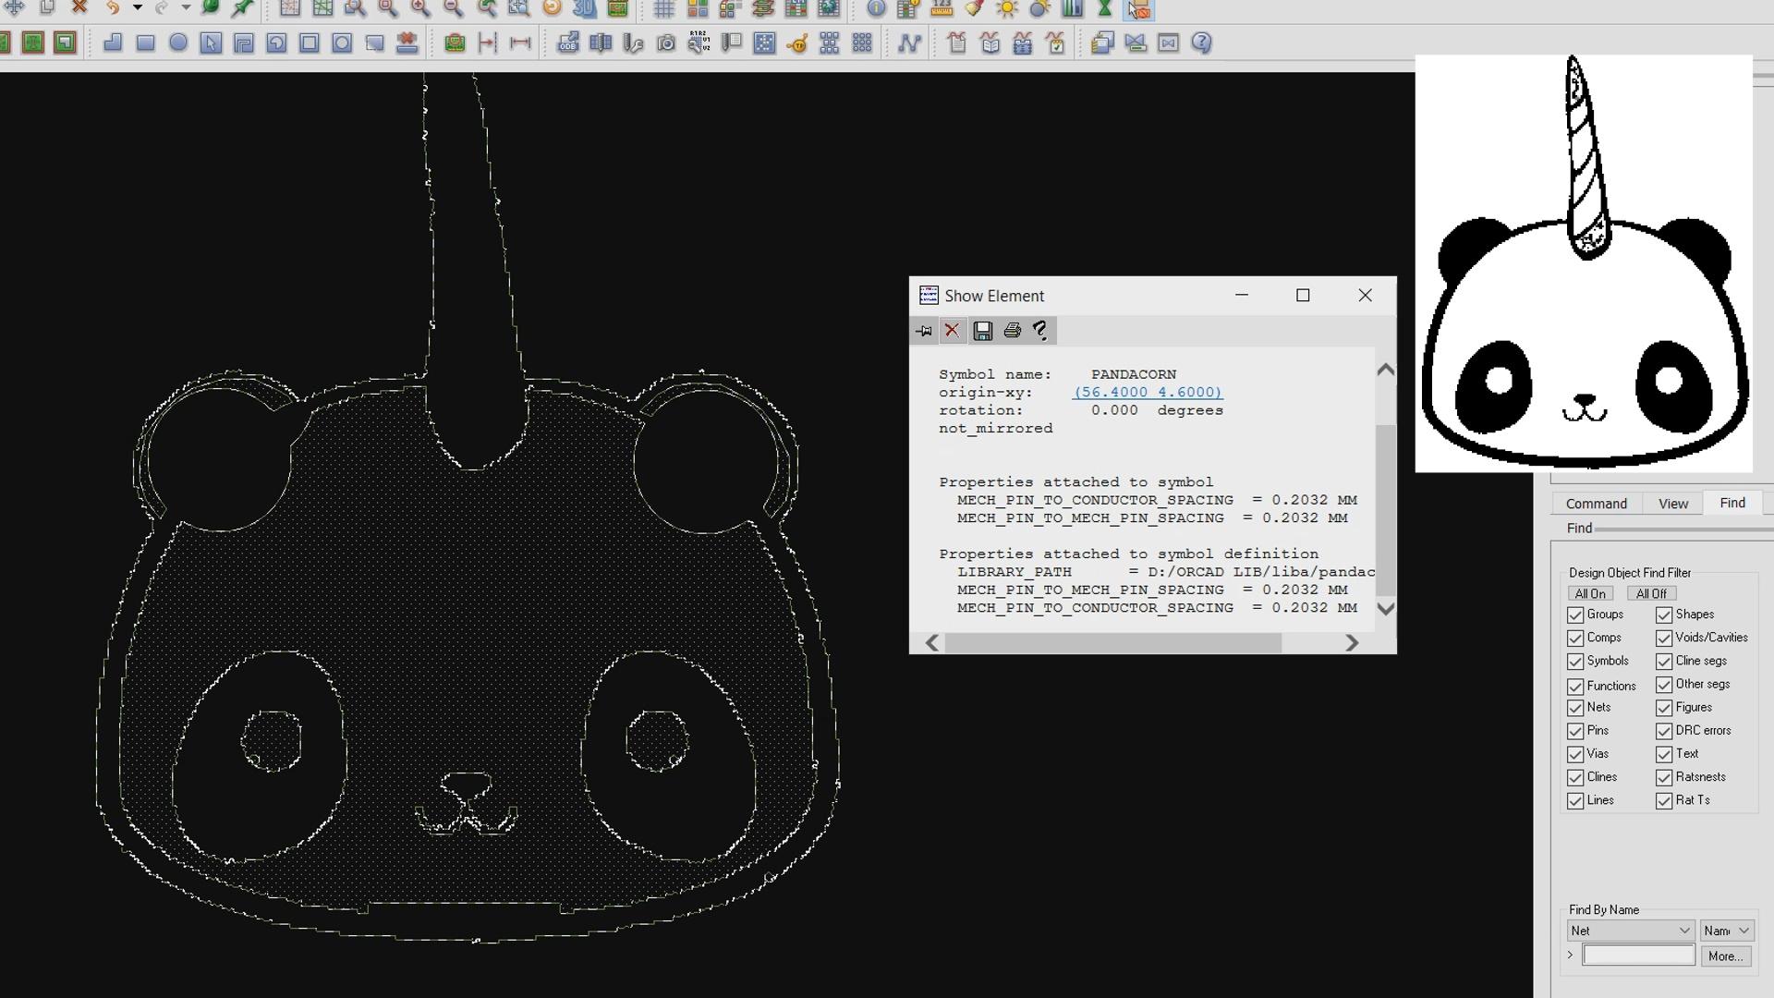Toggle the Voids/Cavities checkbox

point(1664,639)
